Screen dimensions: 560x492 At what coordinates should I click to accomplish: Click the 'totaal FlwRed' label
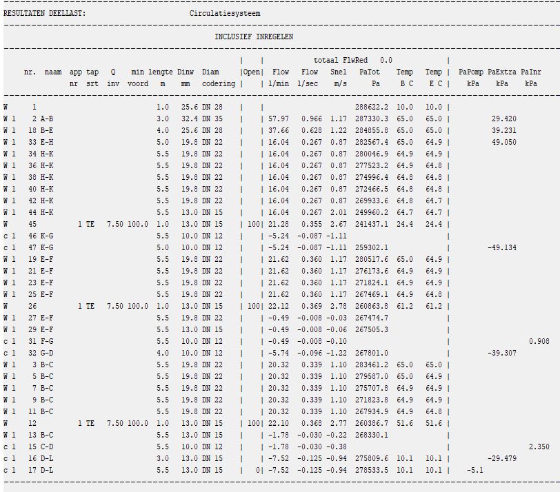(x=341, y=61)
